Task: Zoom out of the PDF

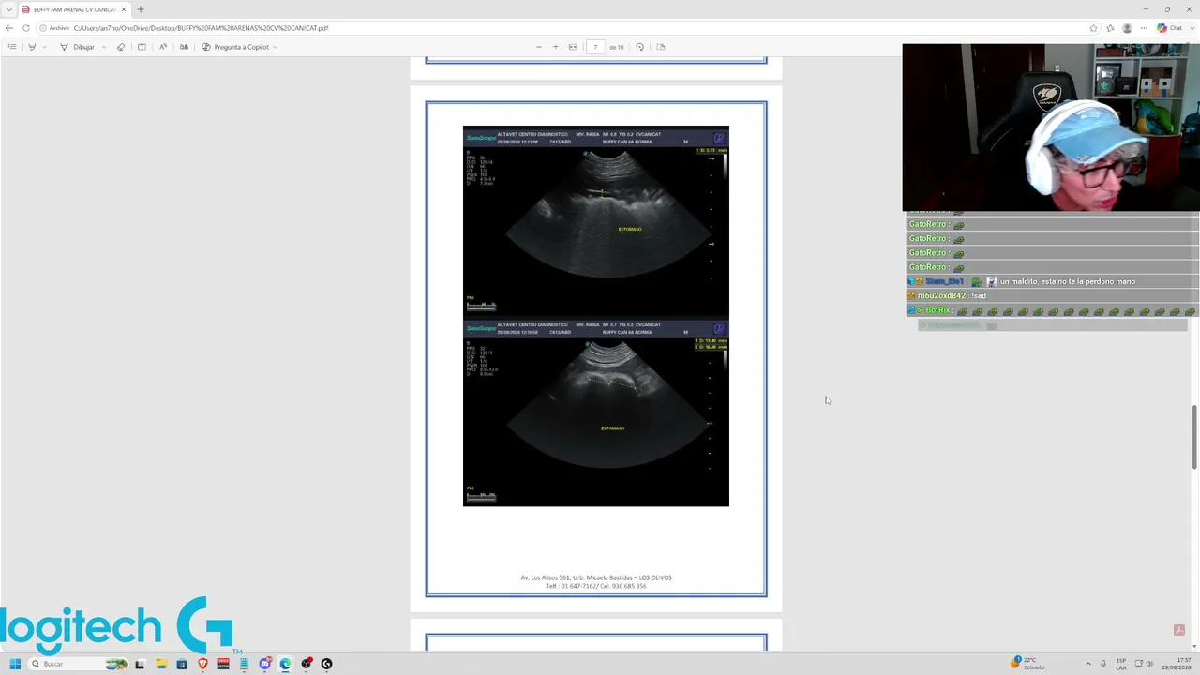Action: [x=538, y=47]
